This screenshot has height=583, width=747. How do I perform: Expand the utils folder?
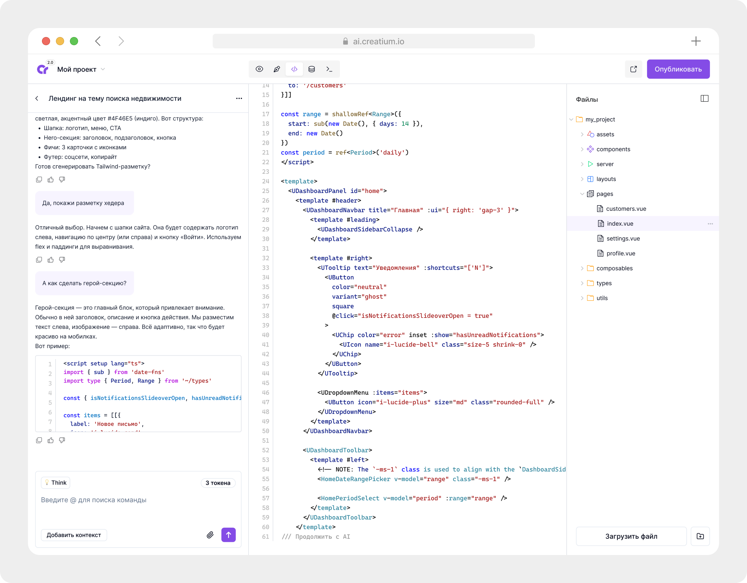click(582, 298)
